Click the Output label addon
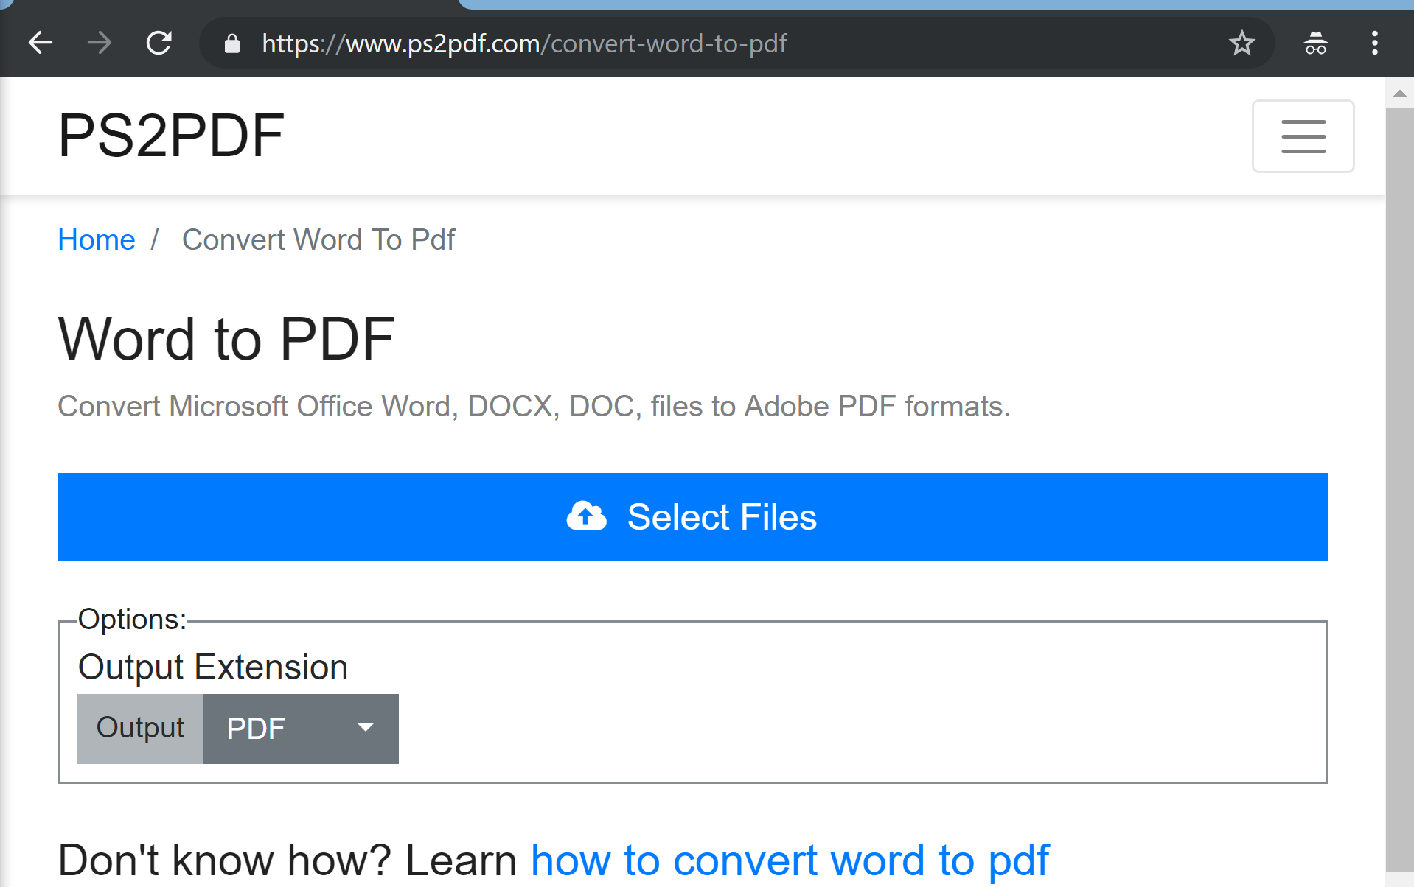Viewport: 1414px width, 887px height. [x=140, y=729]
